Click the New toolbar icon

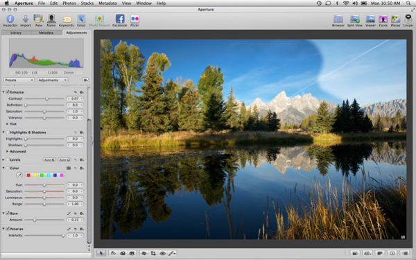coord(39,20)
